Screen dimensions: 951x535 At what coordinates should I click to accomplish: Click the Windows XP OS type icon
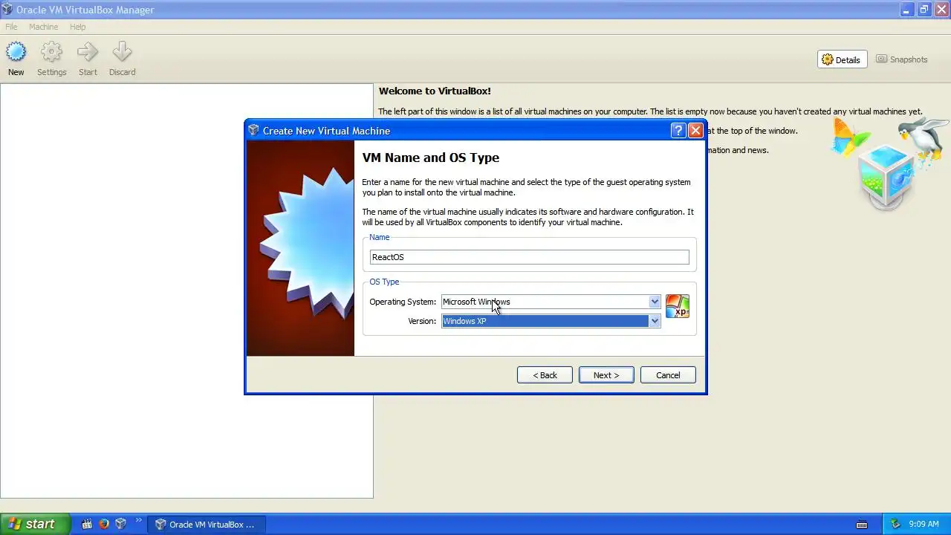click(x=677, y=305)
